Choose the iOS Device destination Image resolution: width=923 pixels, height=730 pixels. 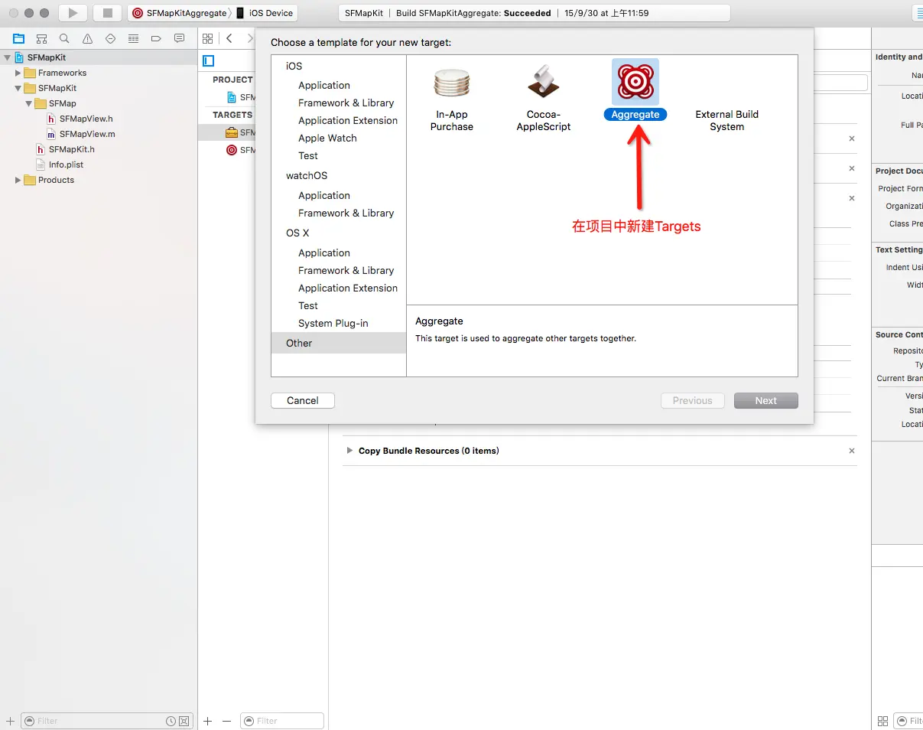tap(265, 13)
